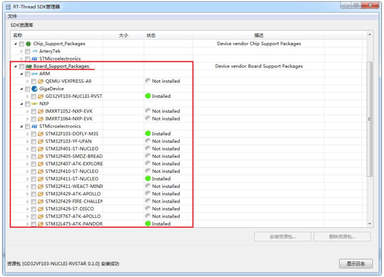
Task: Click the GigaDevice vendor logo icon
Action: click(34, 89)
